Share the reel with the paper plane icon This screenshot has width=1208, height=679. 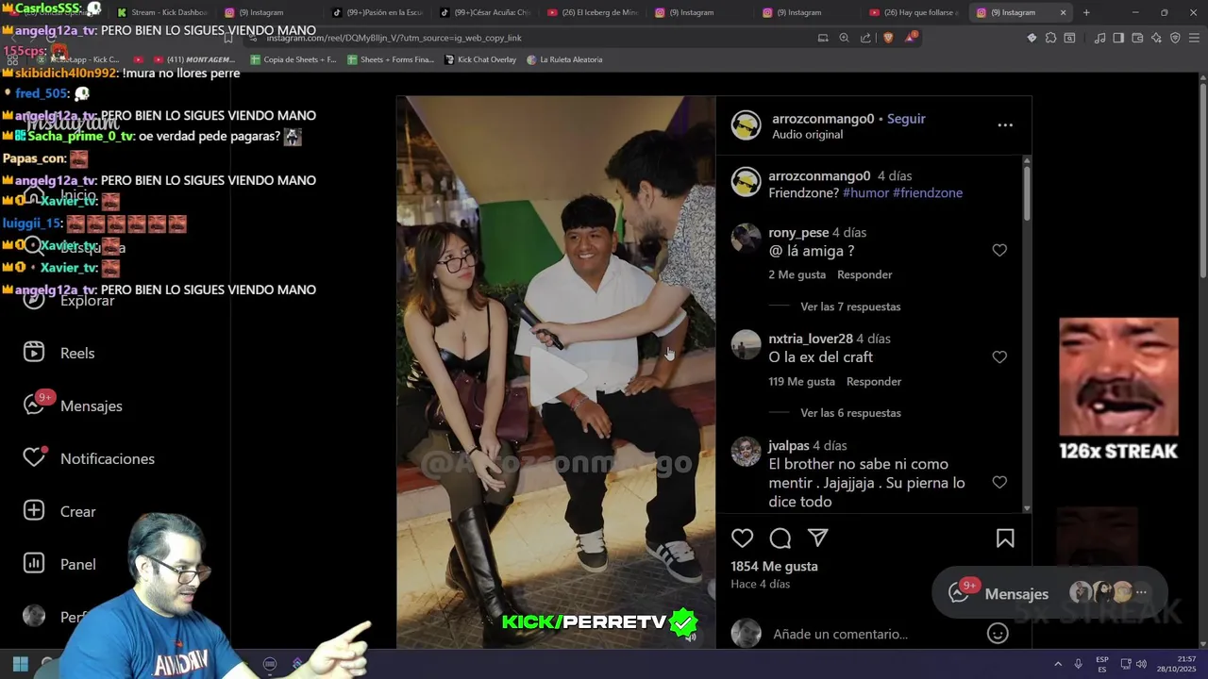tap(818, 538)
